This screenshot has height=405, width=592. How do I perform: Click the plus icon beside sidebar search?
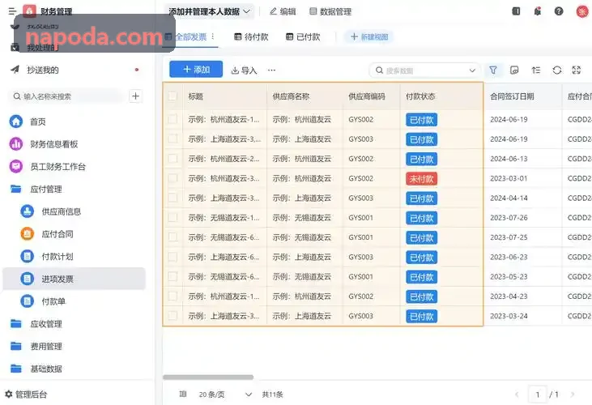pos(135,96)
